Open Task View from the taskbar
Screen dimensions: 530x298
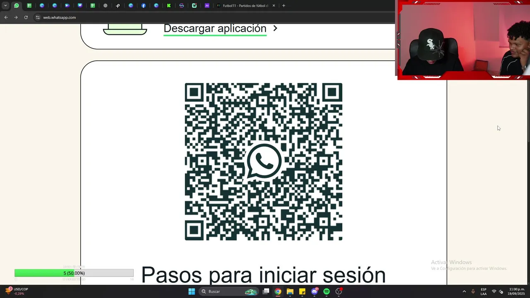pos(266,291)
